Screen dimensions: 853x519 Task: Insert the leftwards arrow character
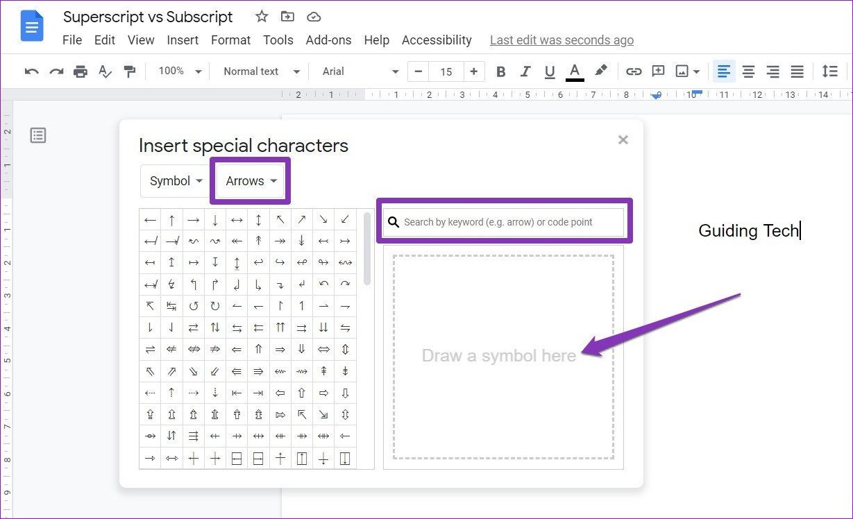tap(150, 220)
